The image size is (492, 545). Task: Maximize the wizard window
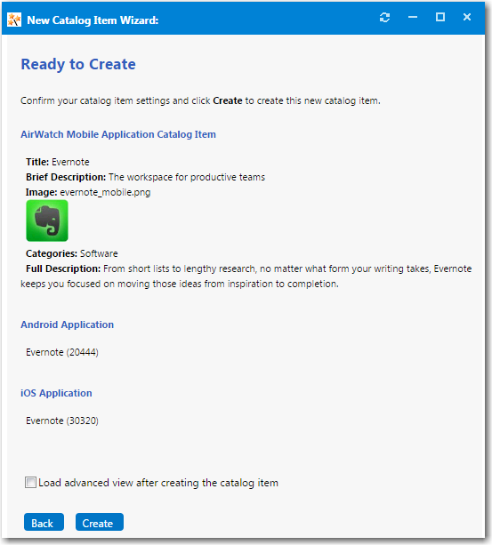[x=440, y=17]
